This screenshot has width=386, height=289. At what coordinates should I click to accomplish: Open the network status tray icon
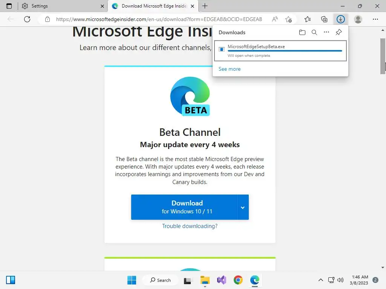(x=331, y=280)
